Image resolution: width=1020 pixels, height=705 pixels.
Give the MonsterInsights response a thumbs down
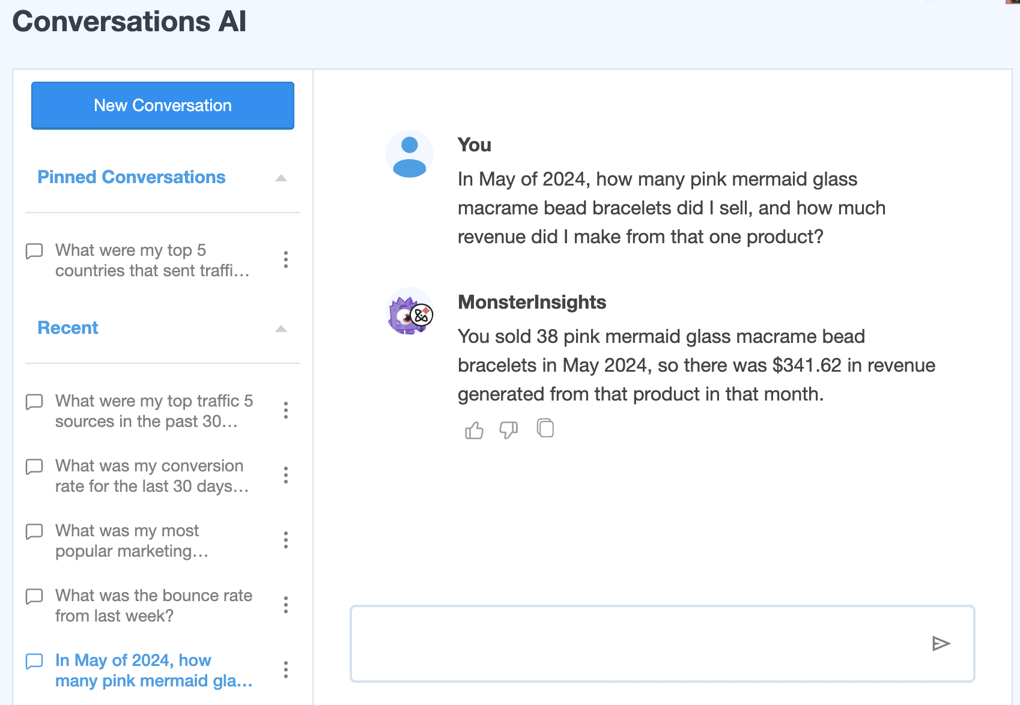pos(509,430)
